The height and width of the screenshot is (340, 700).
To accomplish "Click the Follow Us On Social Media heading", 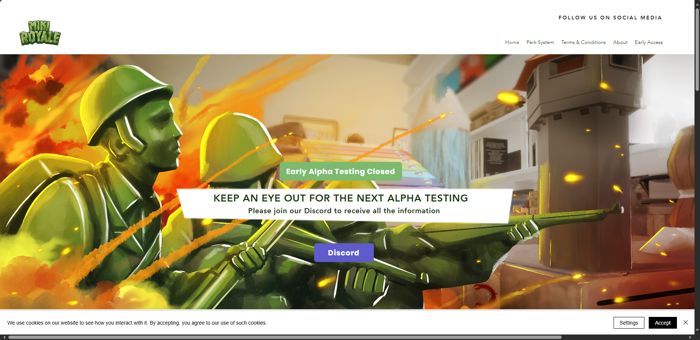I will click(x=610, y=18).
